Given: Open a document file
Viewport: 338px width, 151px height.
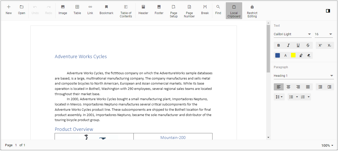Looking at the screenshot, I should (21, 10).
